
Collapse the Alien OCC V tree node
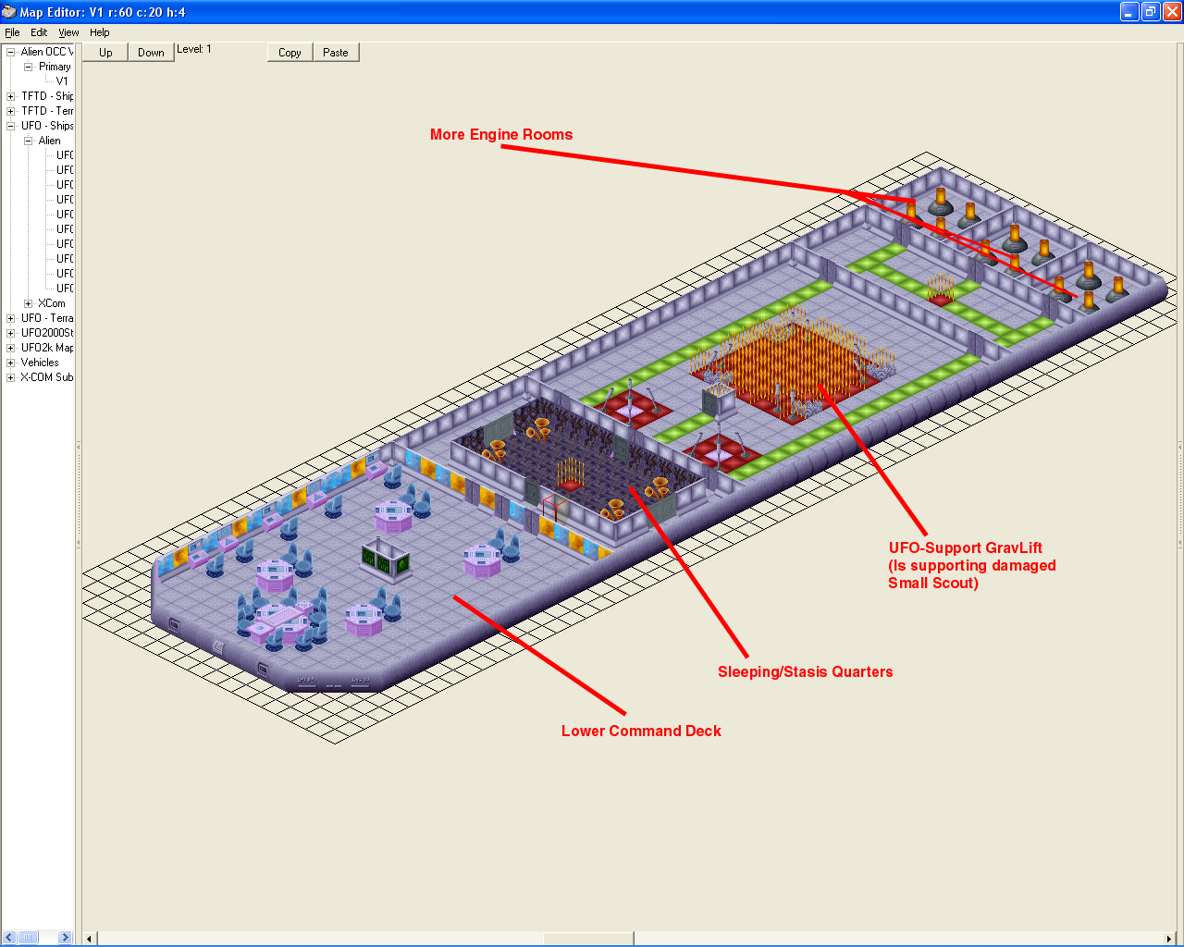click(11, 52)
